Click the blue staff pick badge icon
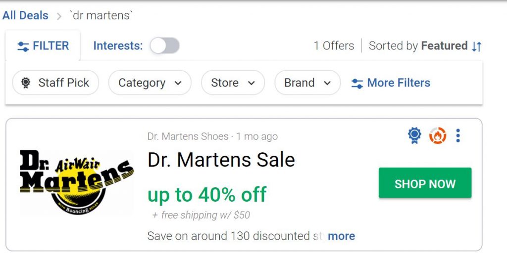Image resolution: width=507 pixels, height=261 pixels. tap(414, 135)
